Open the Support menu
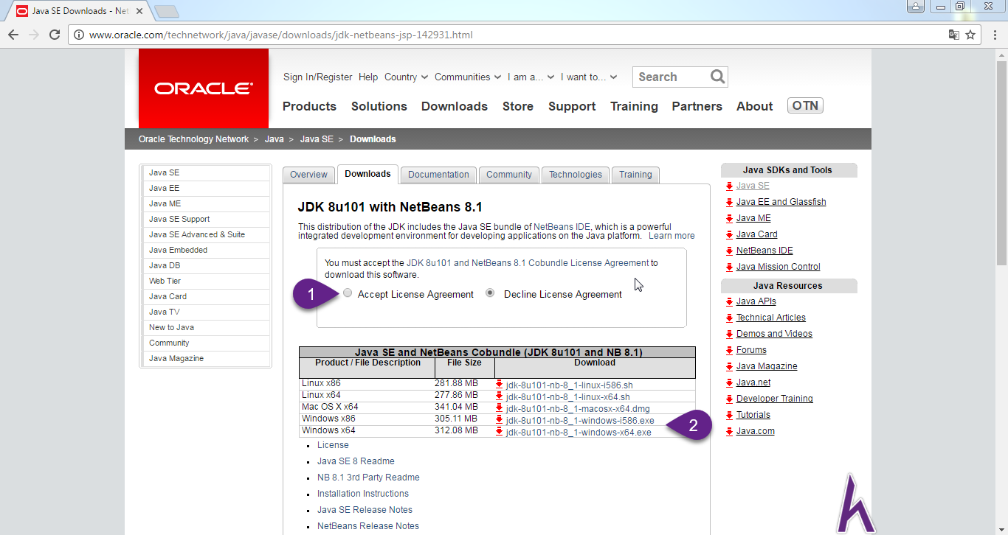This screenshot has width=1008, height=535. pyautogui.click(x=572, y=106)
